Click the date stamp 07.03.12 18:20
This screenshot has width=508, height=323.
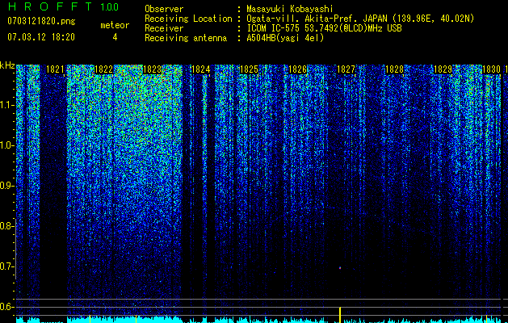click(41, 37)
